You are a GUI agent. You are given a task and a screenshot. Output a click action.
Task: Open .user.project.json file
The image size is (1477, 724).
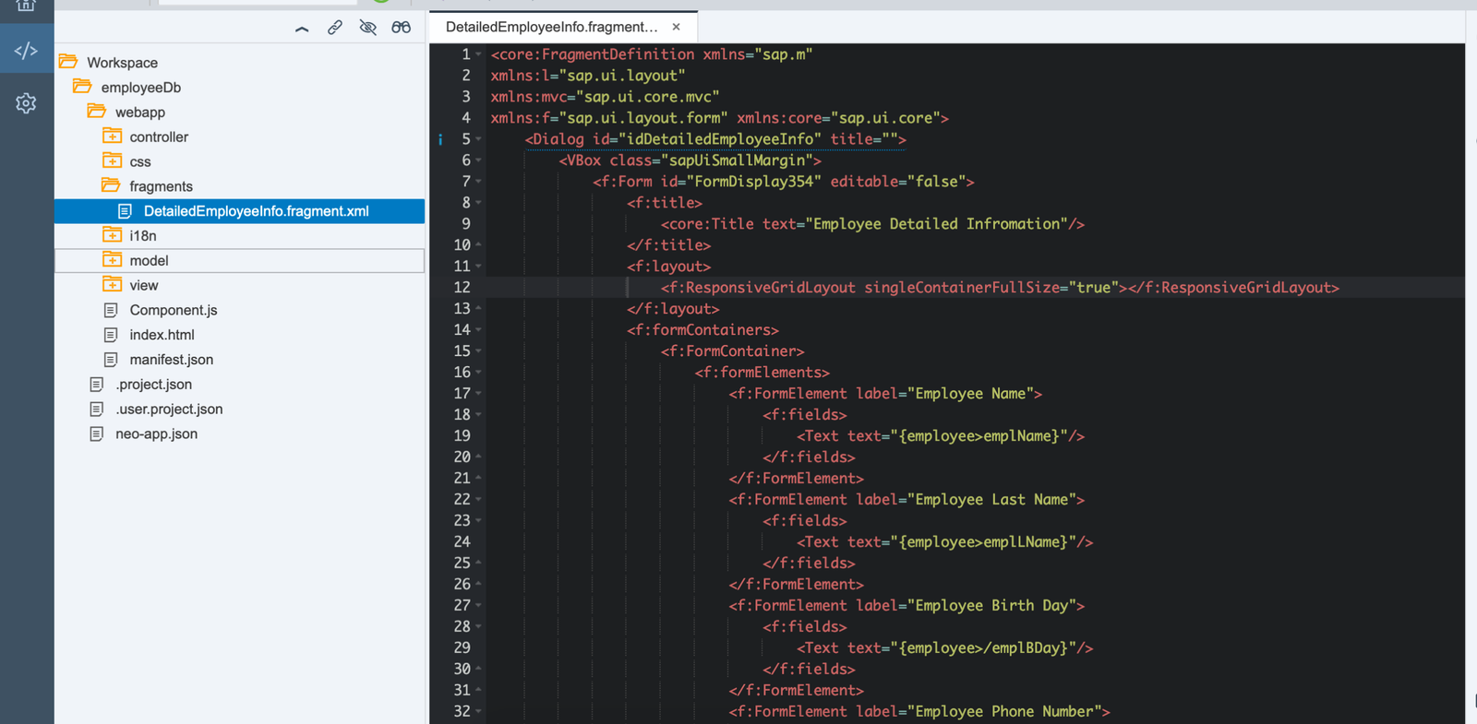pos(169,409)
